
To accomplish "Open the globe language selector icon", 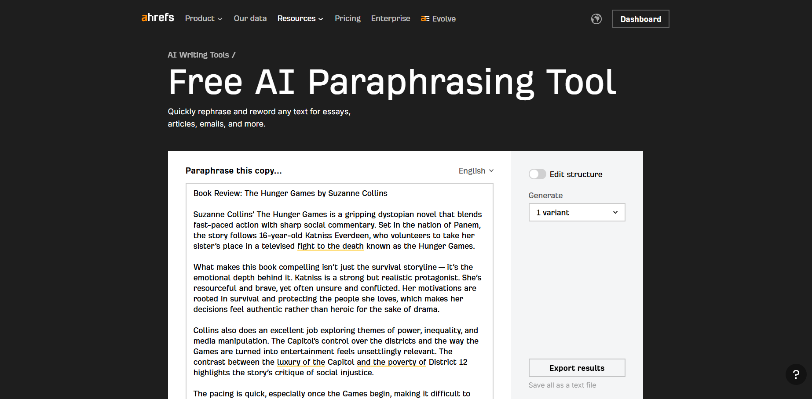I will pos(596,19).
